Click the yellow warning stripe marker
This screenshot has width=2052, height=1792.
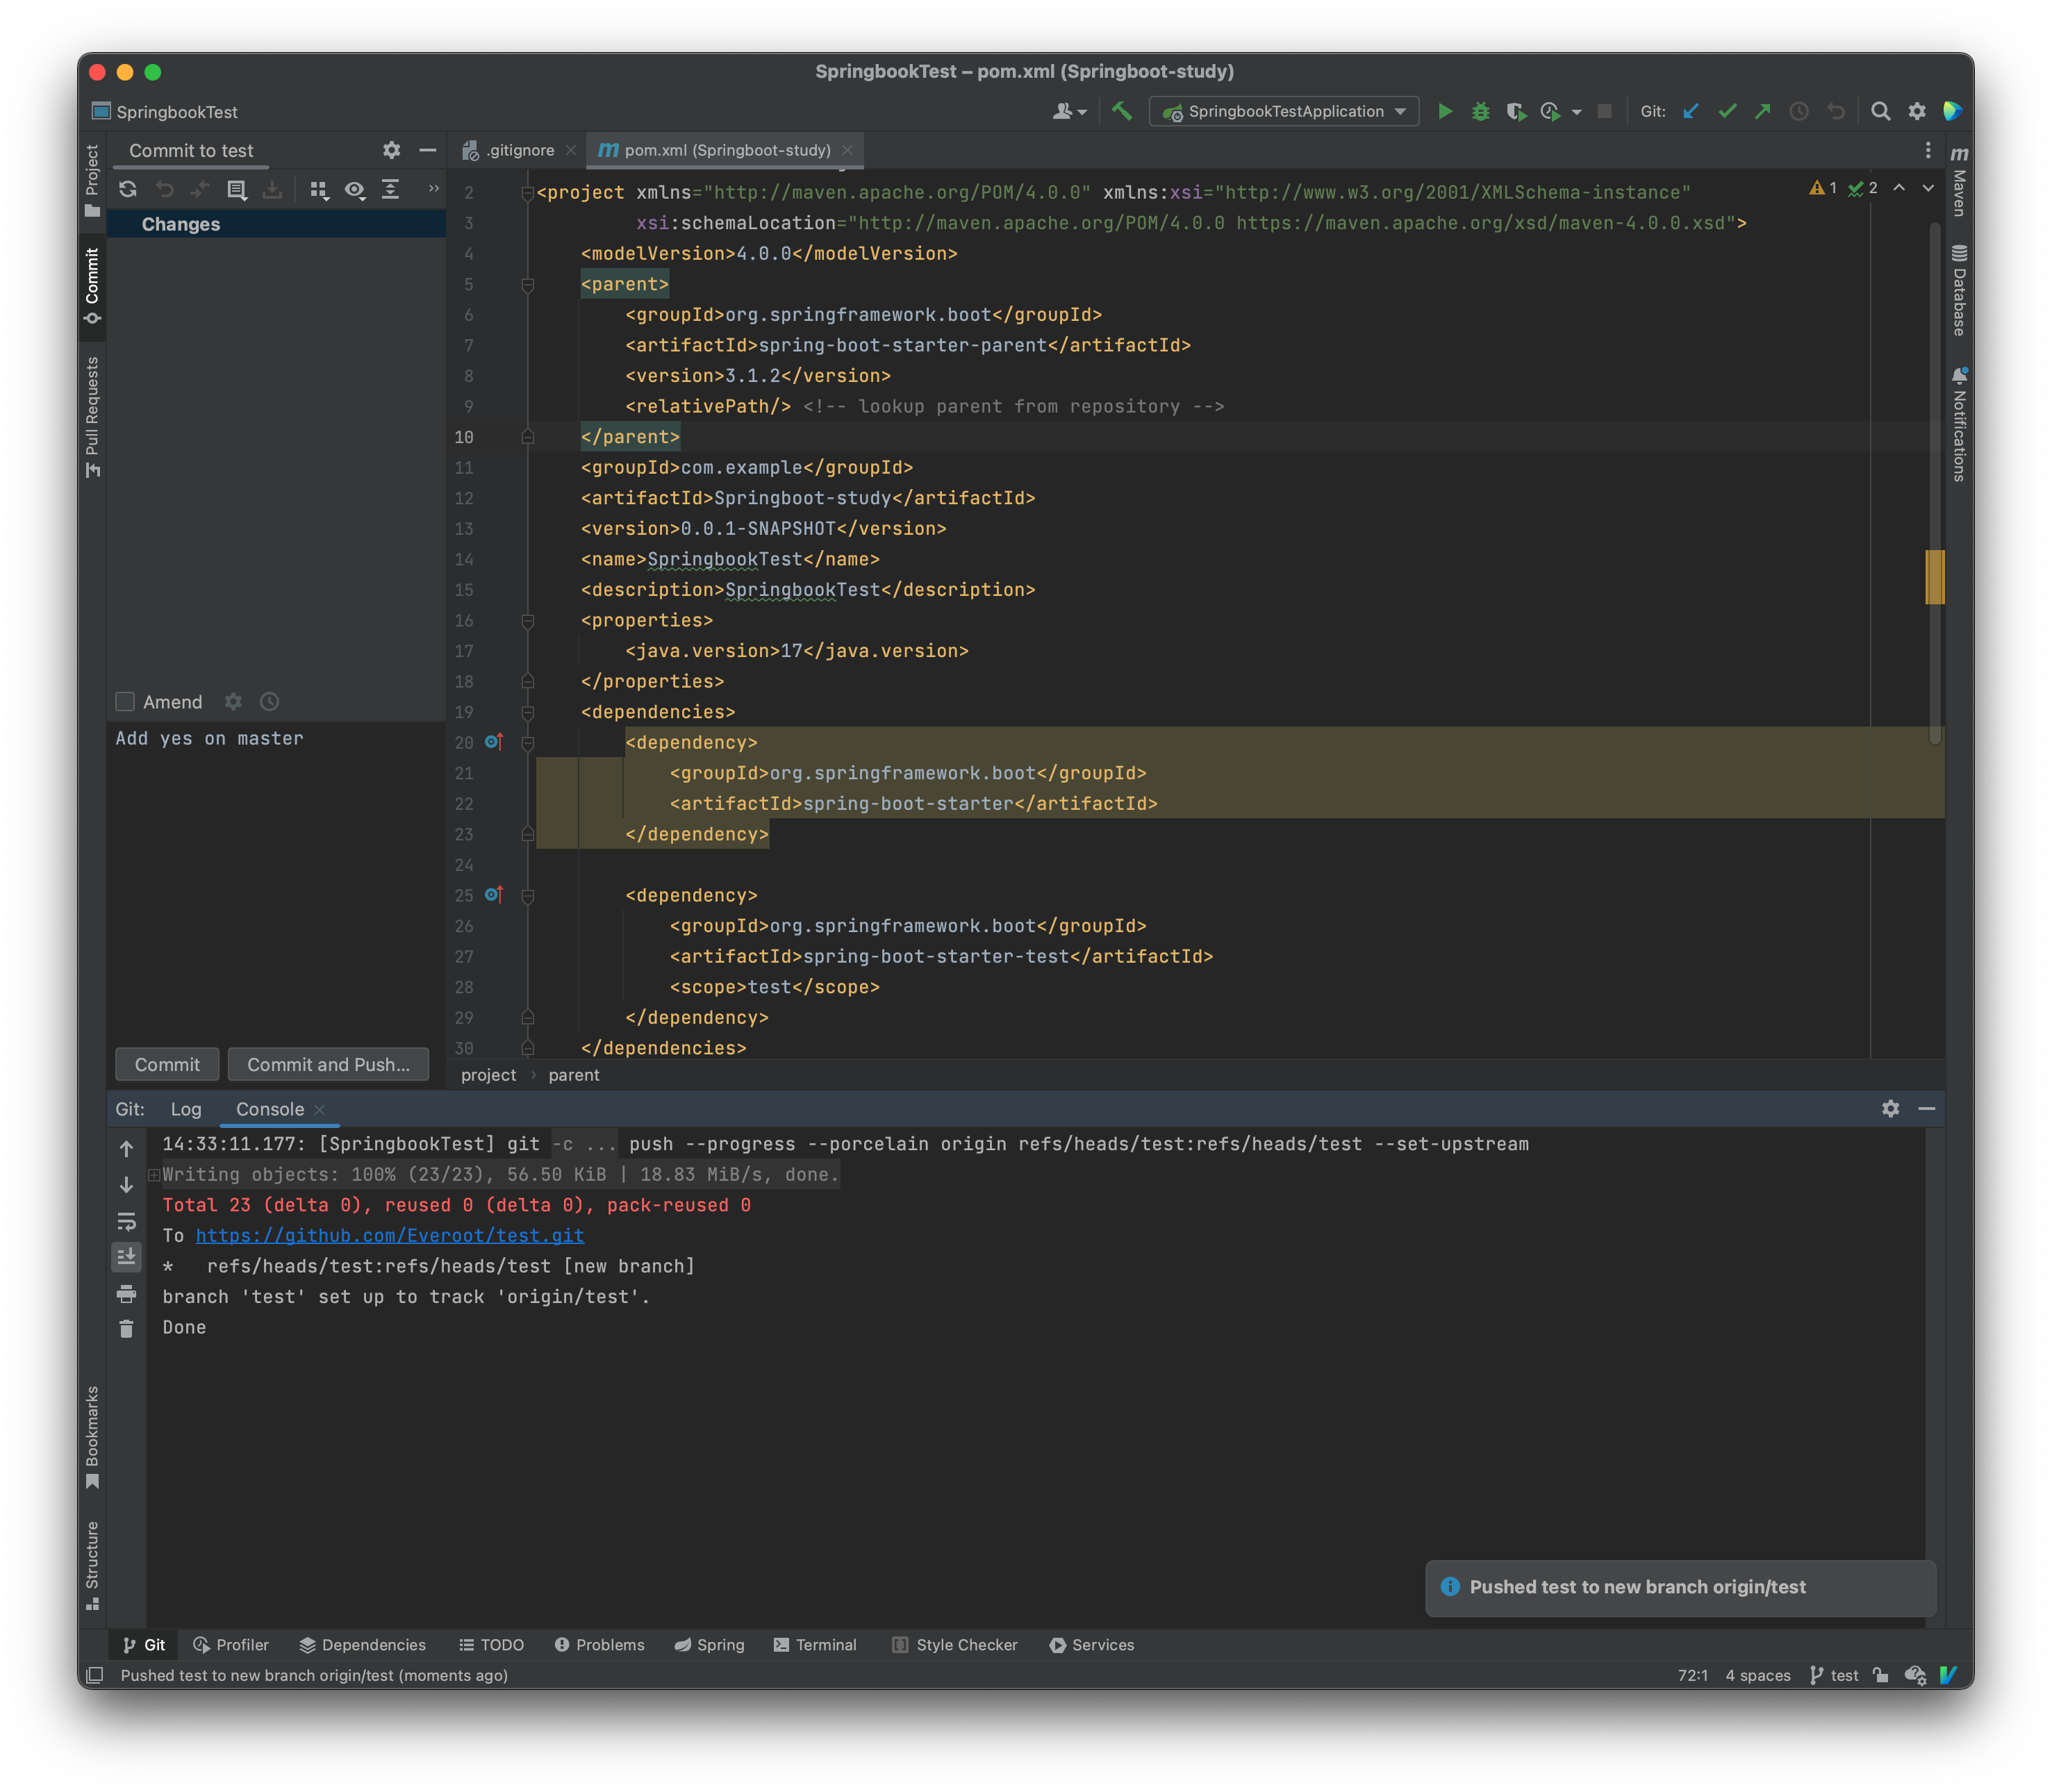tap(1935, 577)
